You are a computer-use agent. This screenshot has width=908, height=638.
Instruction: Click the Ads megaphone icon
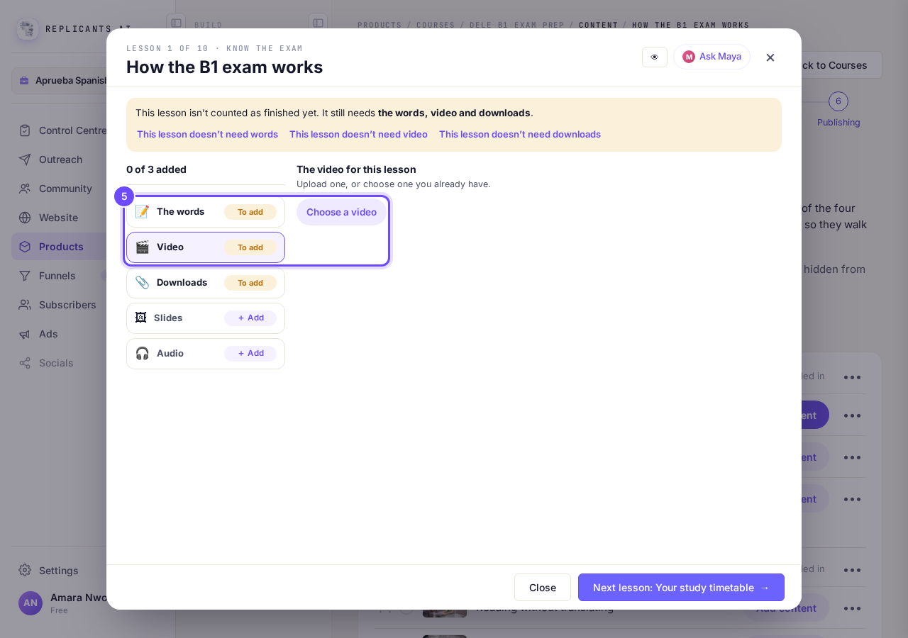25,334
